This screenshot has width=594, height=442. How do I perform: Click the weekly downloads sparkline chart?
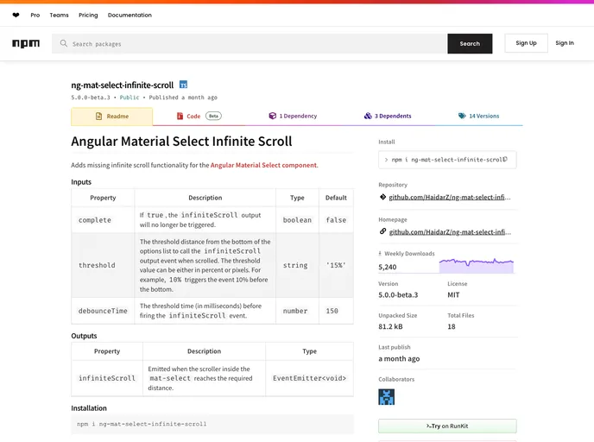477,265
